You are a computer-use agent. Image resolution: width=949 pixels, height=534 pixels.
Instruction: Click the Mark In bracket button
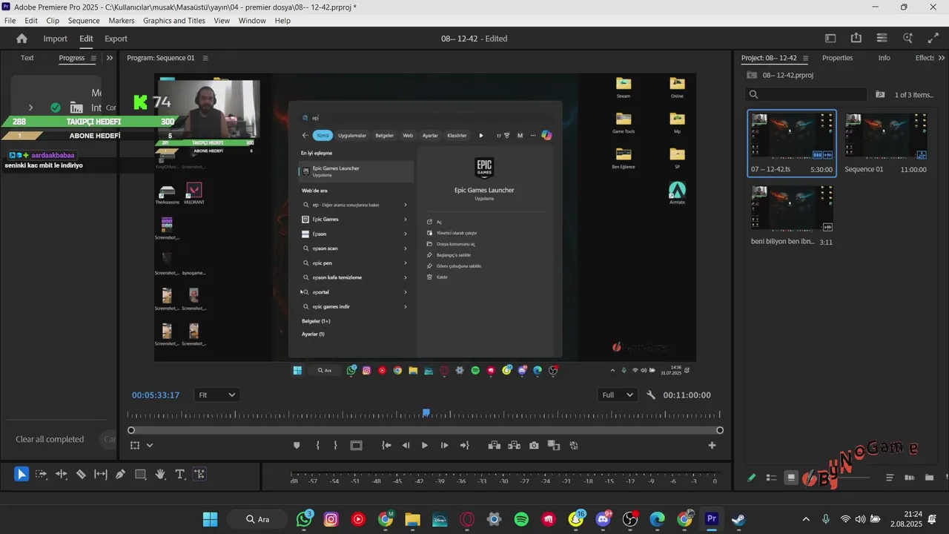317,445
